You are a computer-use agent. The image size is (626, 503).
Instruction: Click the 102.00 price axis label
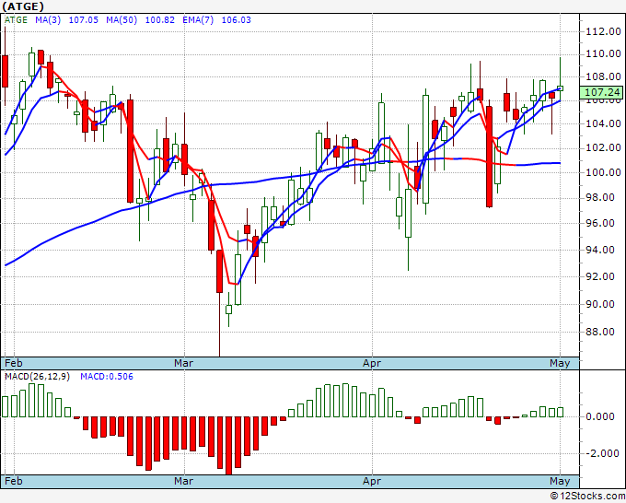[x=603, y=147]
